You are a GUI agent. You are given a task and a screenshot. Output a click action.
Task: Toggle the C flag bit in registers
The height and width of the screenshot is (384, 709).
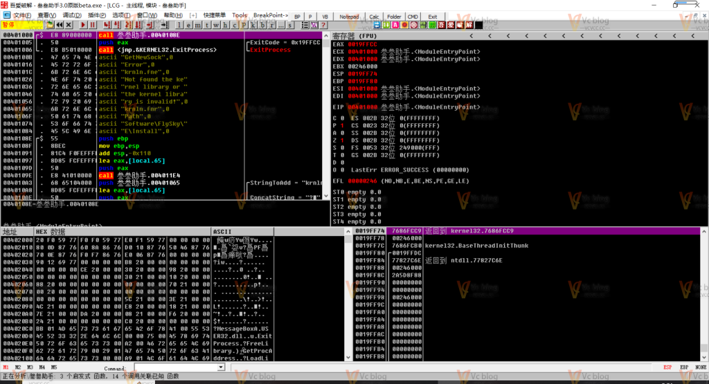335,118
